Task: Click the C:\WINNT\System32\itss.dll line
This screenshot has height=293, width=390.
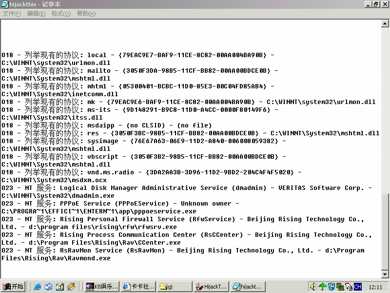Action: [52, 118]
